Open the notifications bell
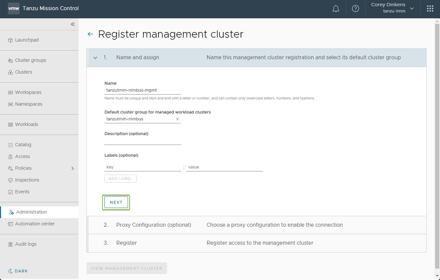The height and width of the screenshot is (280, 440). 336,9
